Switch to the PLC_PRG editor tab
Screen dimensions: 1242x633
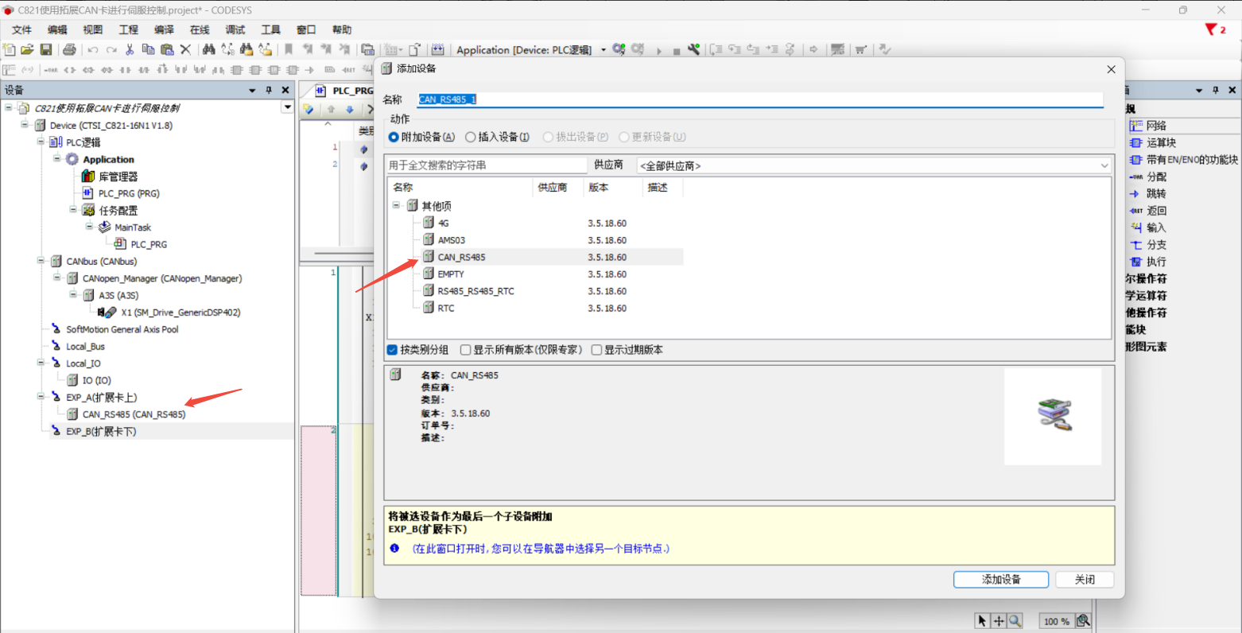pyautogui.click(x=344, y=91)
